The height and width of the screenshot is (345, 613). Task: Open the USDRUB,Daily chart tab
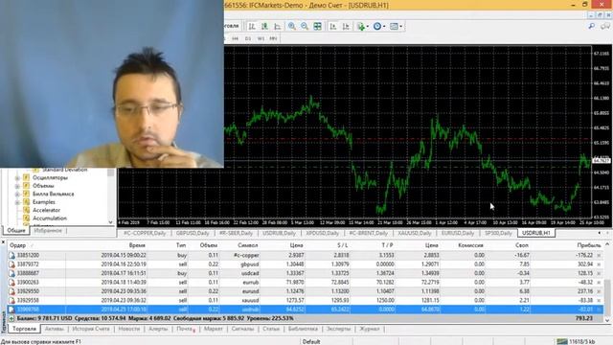click(279, 233)
